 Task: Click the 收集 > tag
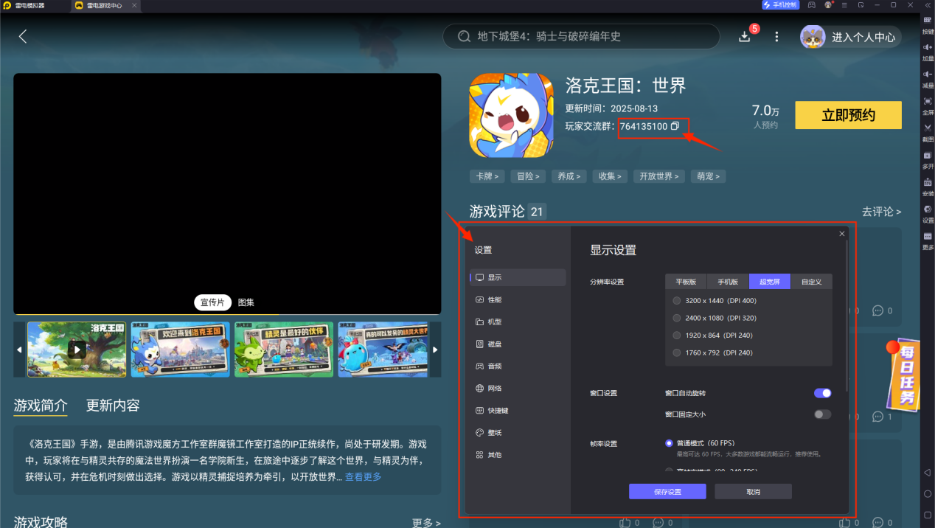[611, 176]
